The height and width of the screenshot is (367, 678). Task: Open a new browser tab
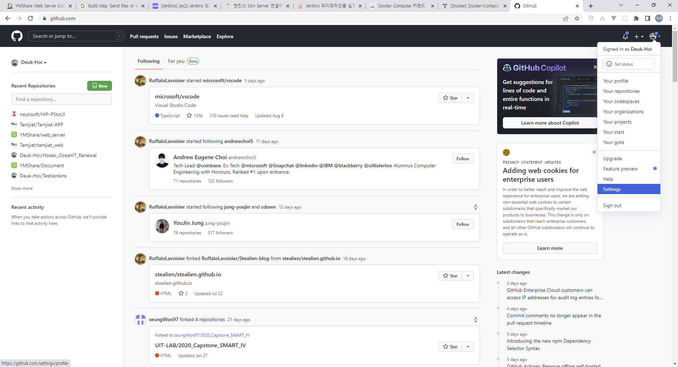(591, 6)
